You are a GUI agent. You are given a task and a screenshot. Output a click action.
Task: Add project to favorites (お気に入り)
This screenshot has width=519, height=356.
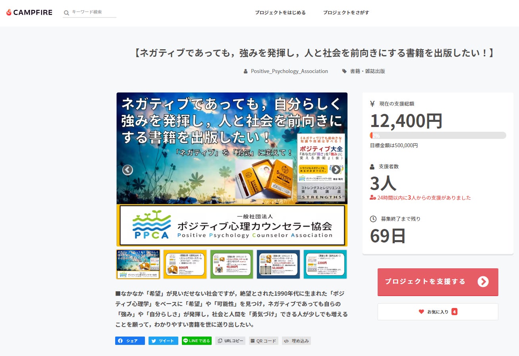[438, 312]
